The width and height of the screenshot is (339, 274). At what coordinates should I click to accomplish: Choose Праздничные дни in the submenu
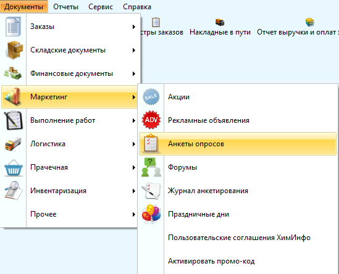click(x=238, y=214)
